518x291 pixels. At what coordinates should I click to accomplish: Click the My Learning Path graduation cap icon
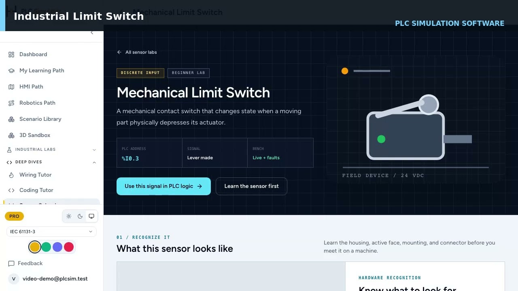click(11, 70)
